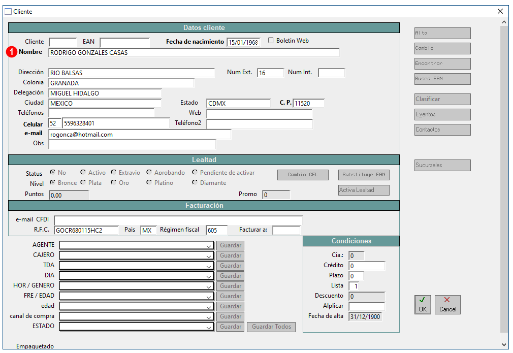Open the FRE / EDAD dropdown
513x353 pixels.
click(137, 296)
